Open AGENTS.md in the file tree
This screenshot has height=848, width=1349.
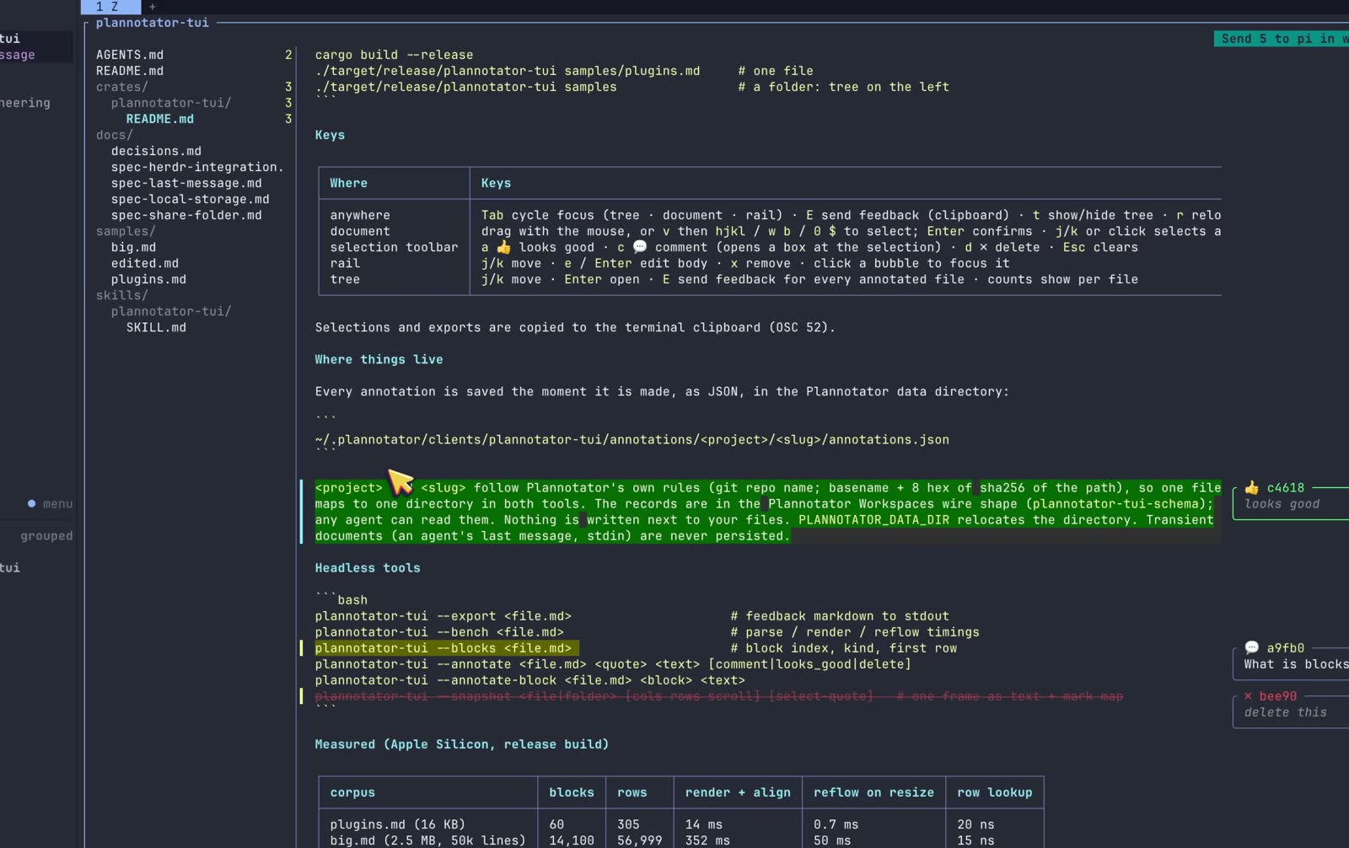[x=130, y=55]
